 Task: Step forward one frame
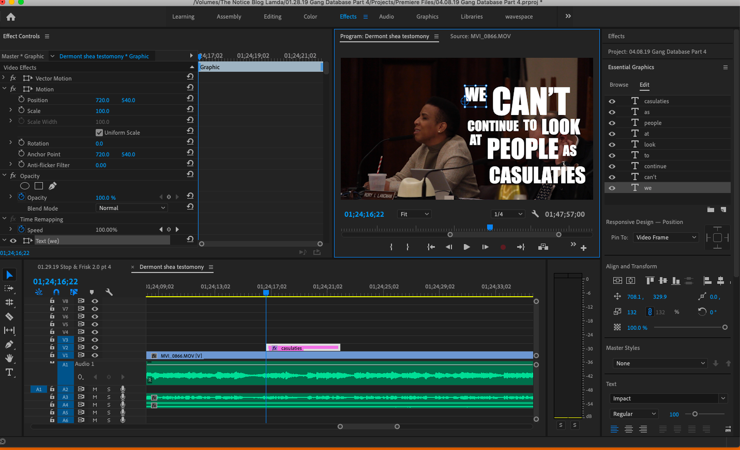[x=485, y=247]
